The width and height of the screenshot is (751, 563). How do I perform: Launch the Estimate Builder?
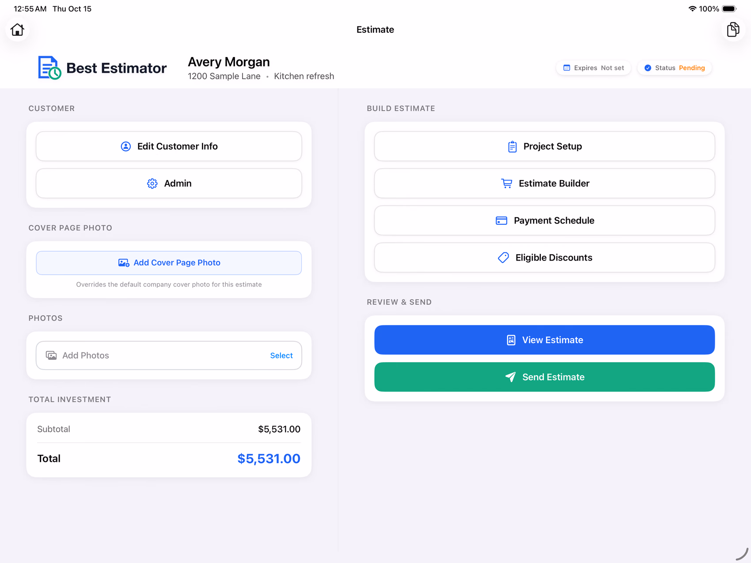tap(544, 183)
